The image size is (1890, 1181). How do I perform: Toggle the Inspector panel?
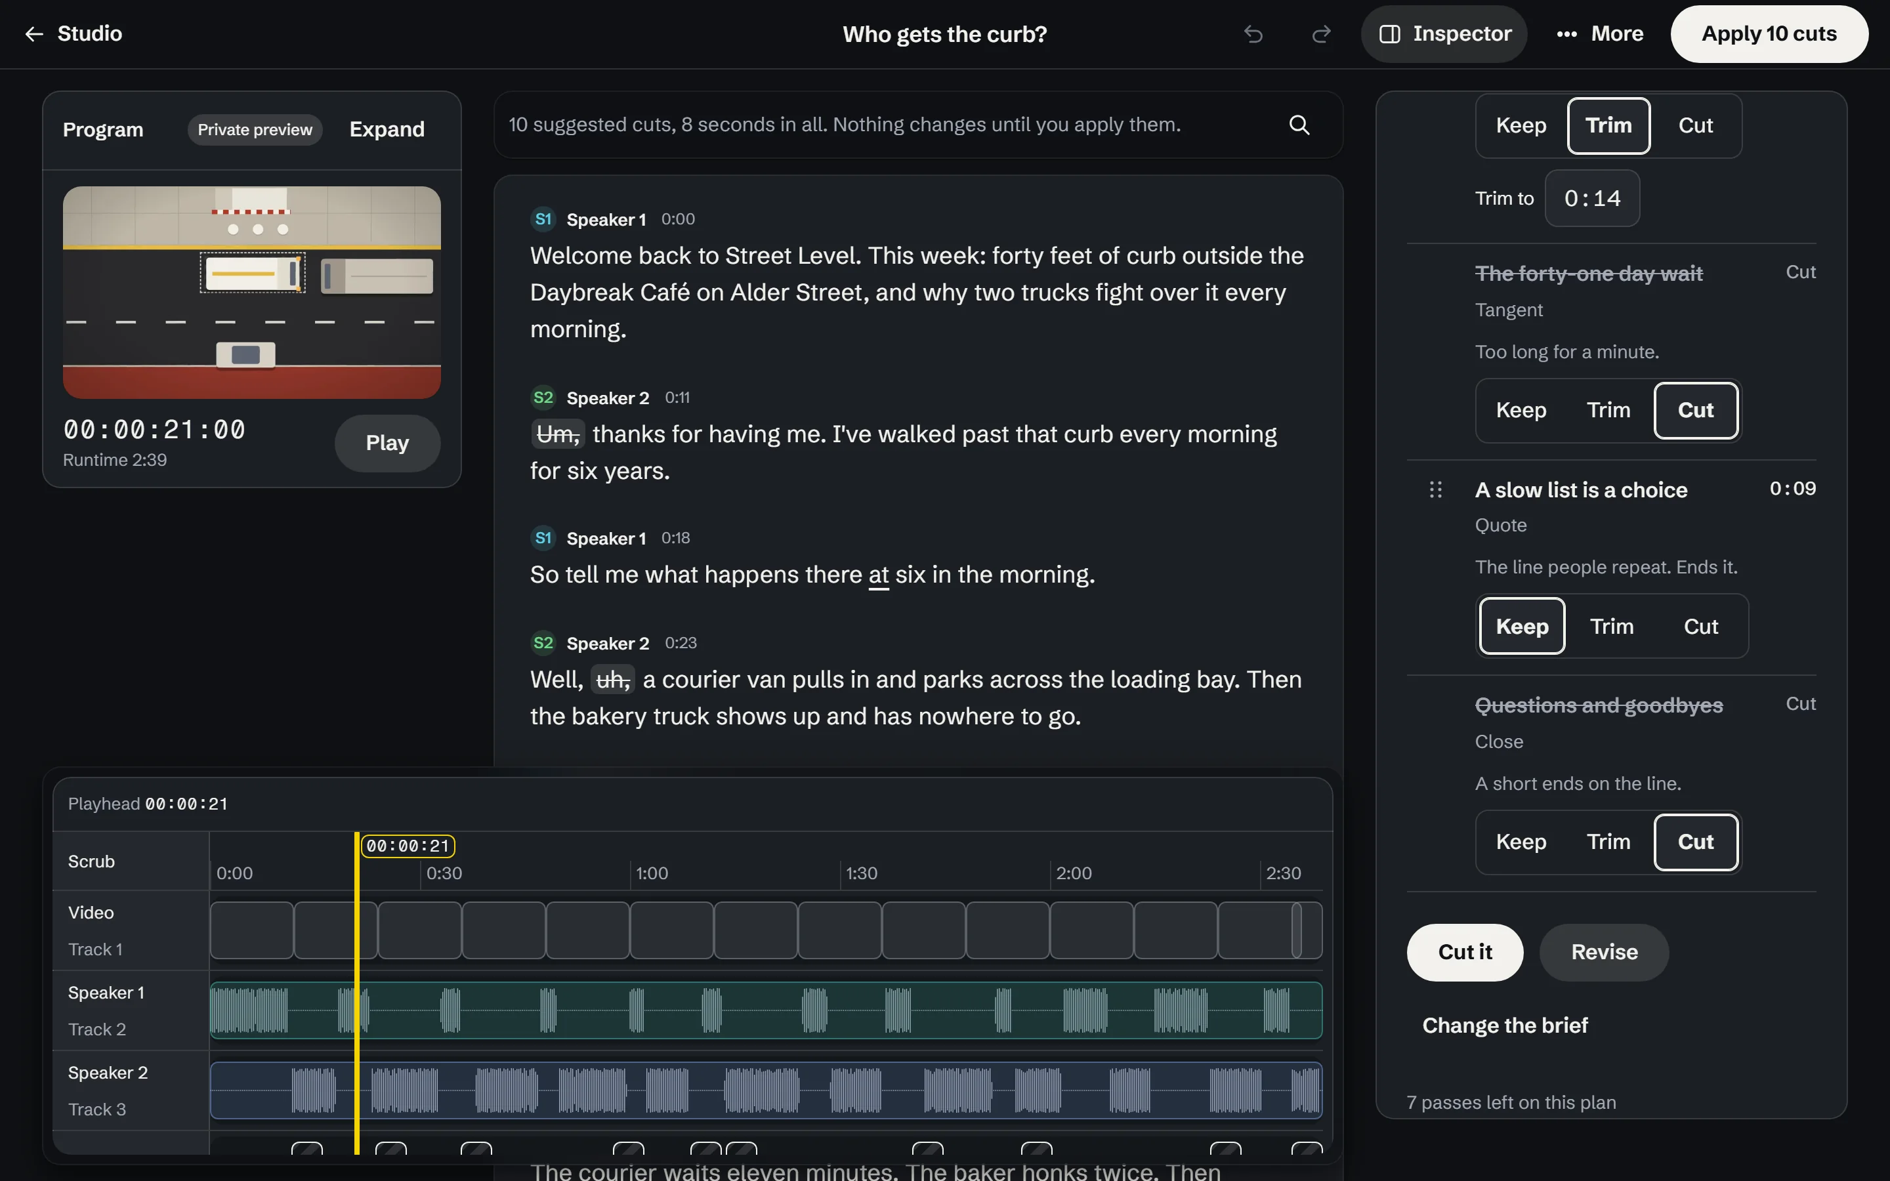1444,33
